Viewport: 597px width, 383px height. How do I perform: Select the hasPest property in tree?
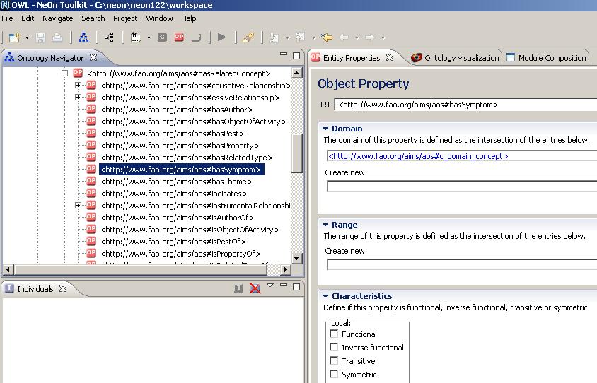click(x=172, y=134)
